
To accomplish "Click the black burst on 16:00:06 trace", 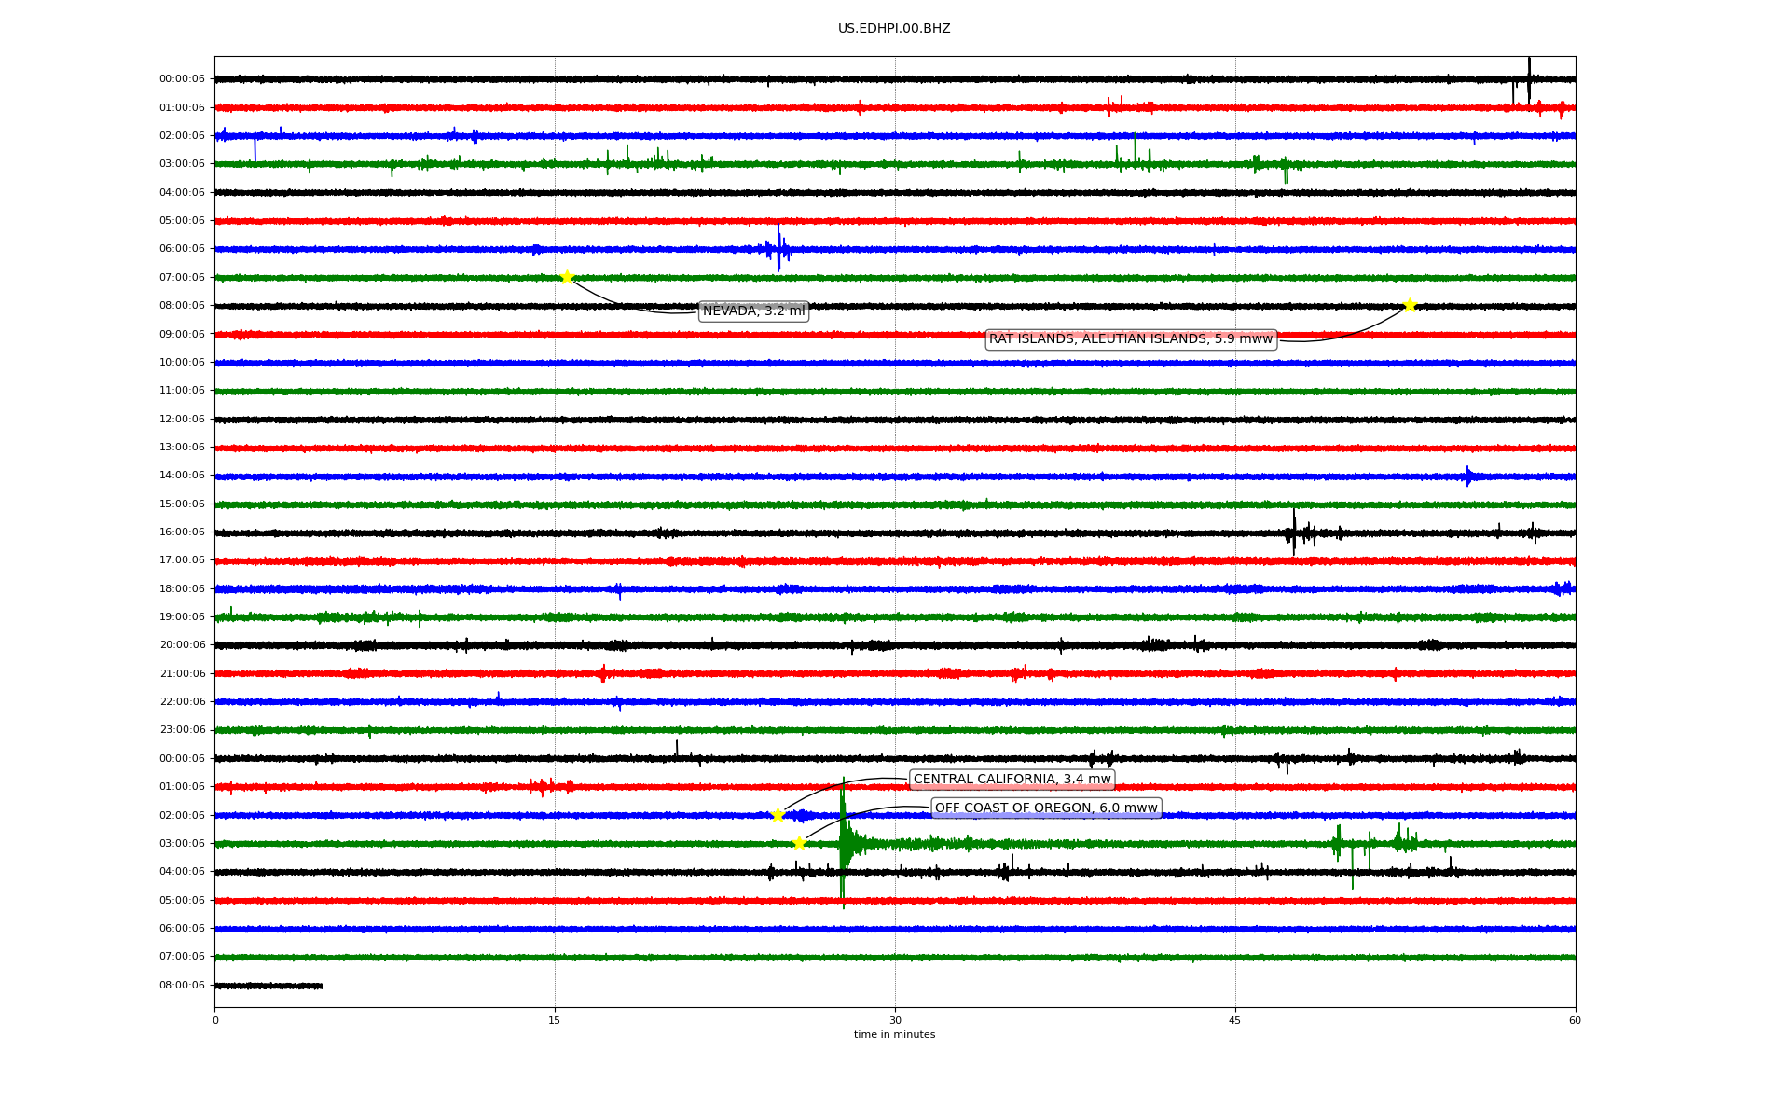I will coord(1294,532).
